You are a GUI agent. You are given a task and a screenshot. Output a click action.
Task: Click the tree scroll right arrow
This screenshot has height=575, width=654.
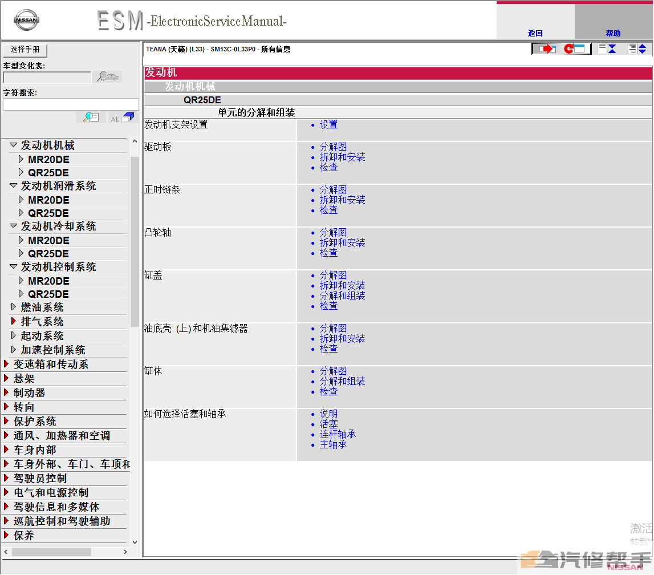[125, 552]
